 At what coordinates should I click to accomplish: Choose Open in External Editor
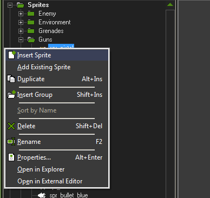[x=57, y=181]
